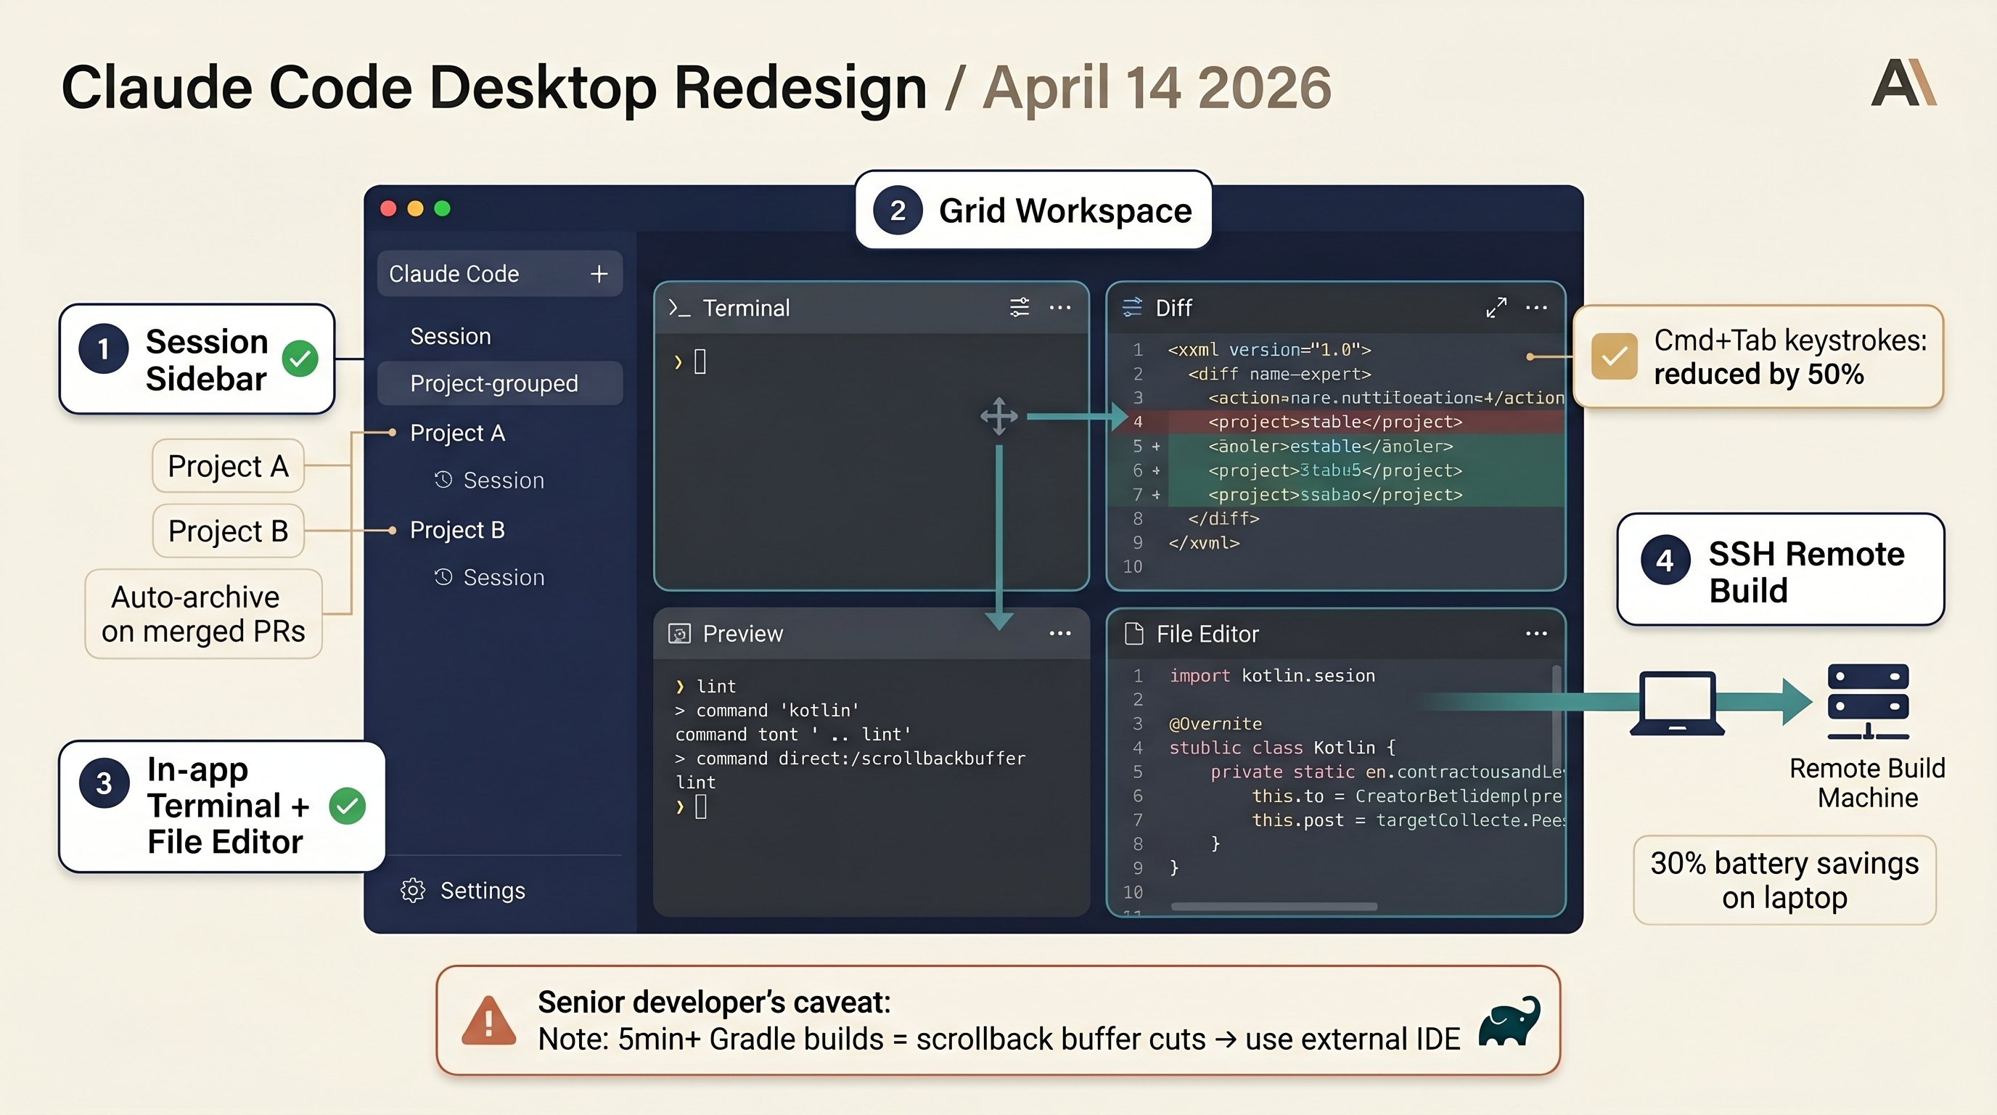Click the plus icon beside Claude Code
This screenshot has height=1115, width=1997.
click(599, 274)
